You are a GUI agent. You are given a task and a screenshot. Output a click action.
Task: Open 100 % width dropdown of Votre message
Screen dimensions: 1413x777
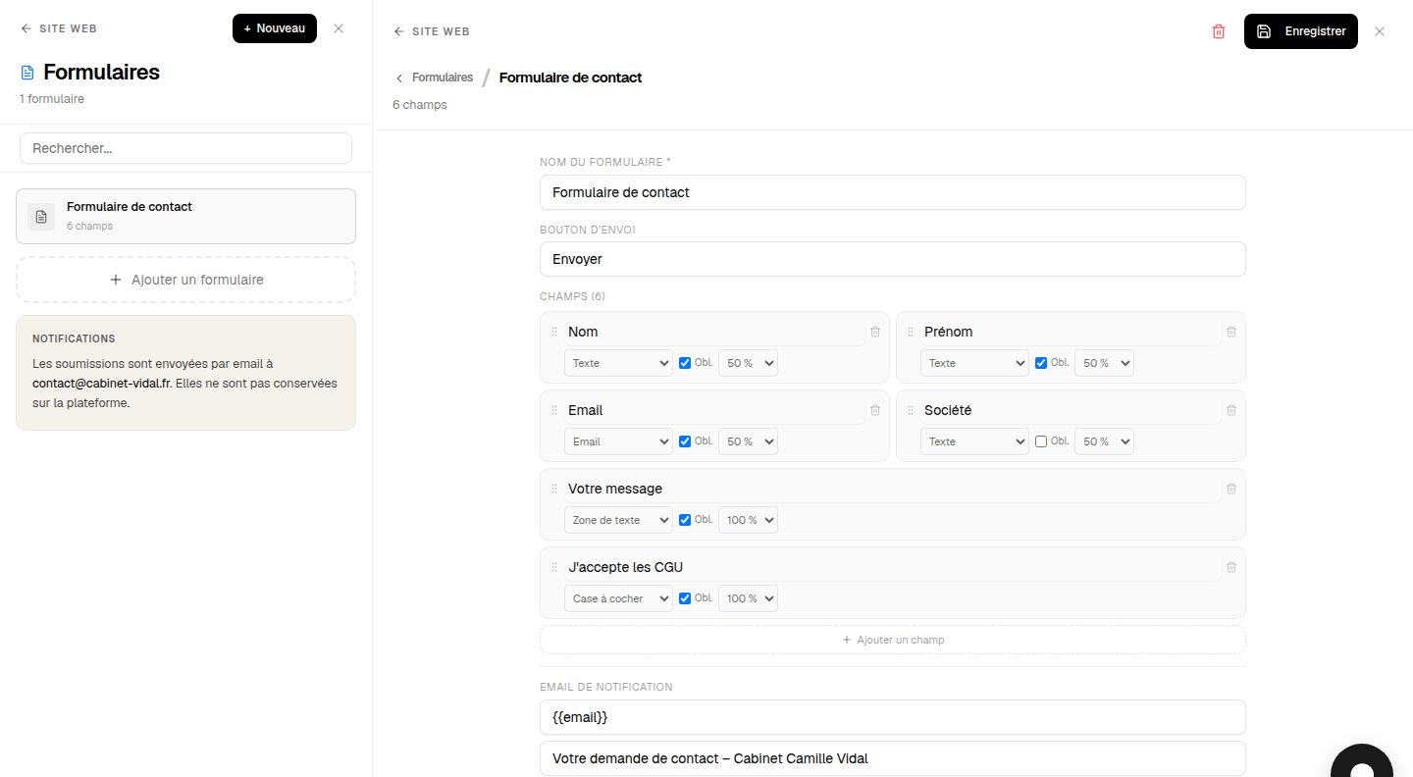point(748,520)
